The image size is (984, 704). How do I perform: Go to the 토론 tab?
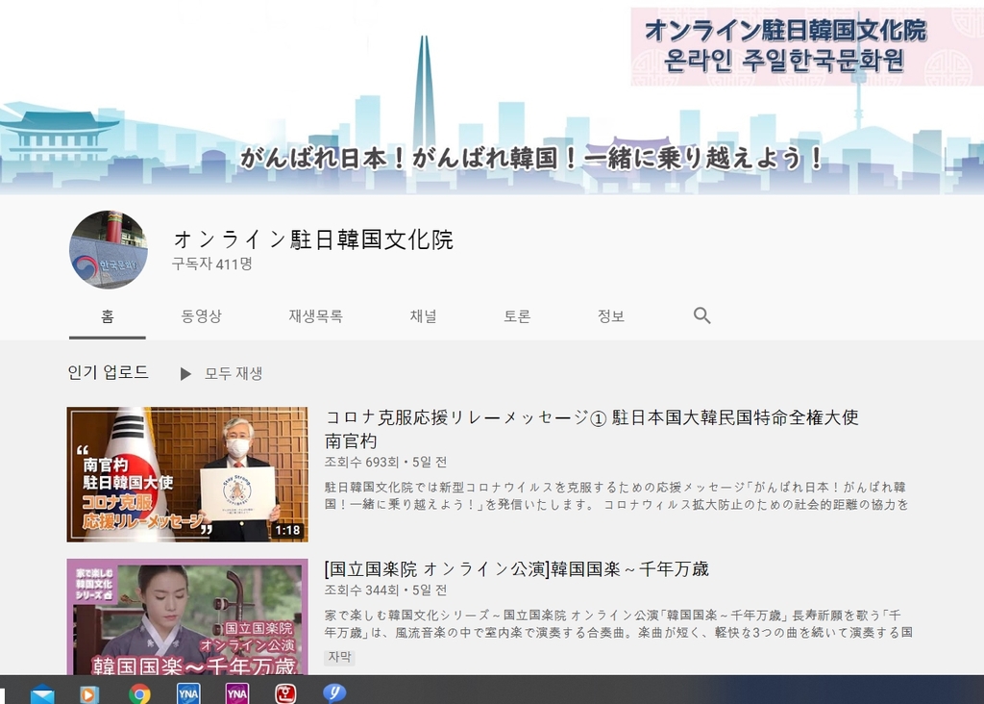pyautogui.click(x=517, y=315)
